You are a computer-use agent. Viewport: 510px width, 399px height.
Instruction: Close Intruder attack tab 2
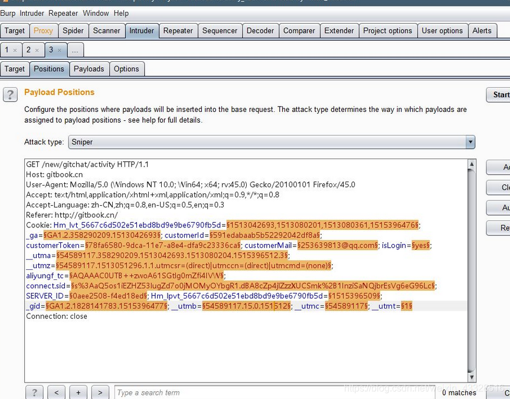(x=37, y=50)
